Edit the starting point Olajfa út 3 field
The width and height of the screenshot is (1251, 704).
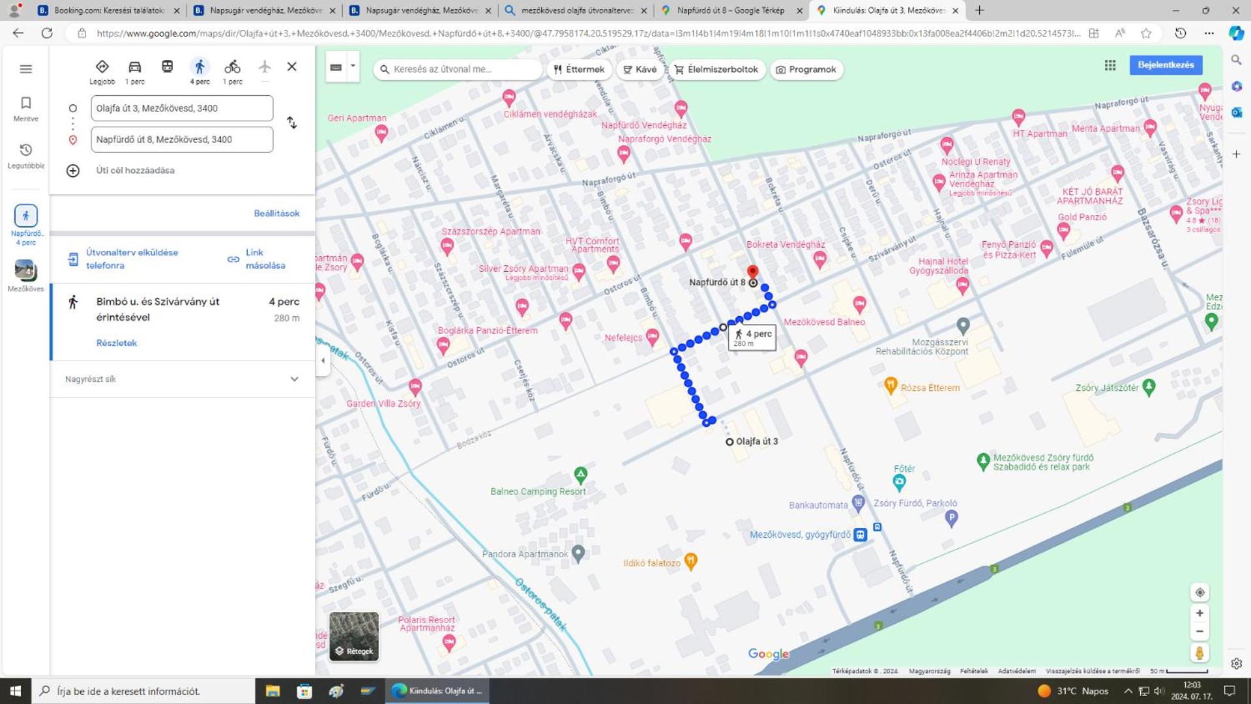[x=182, y=108]
